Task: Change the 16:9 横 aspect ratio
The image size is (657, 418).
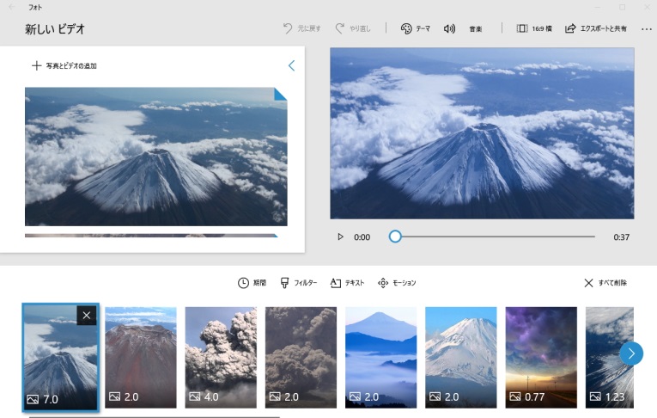Action: [x=534, y=28]
